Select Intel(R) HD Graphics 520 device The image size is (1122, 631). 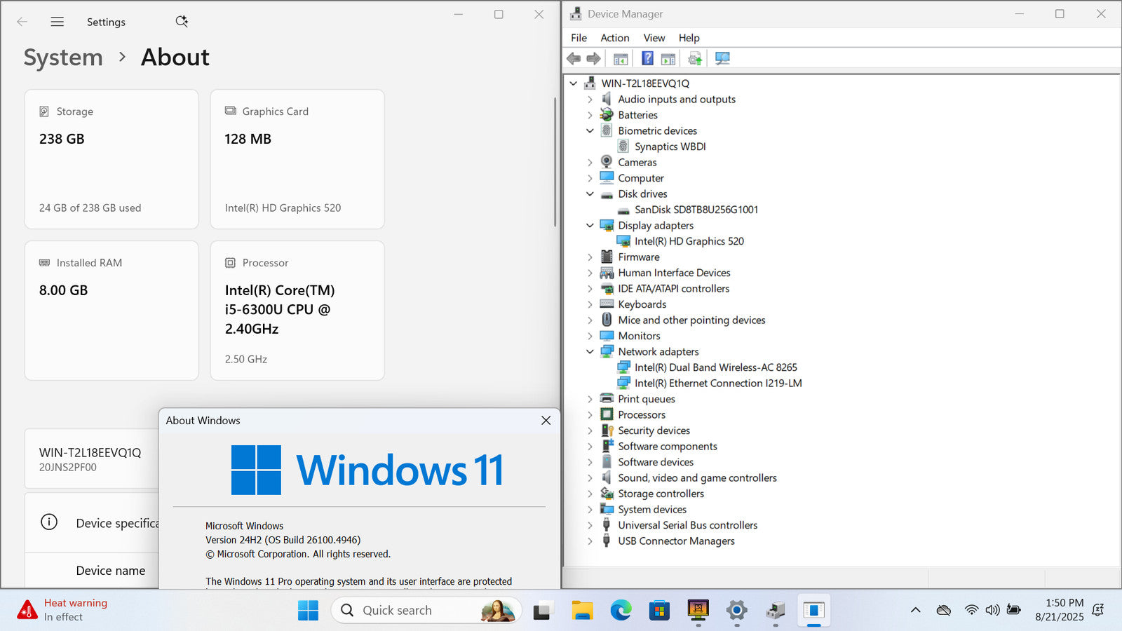click(689, 241)
